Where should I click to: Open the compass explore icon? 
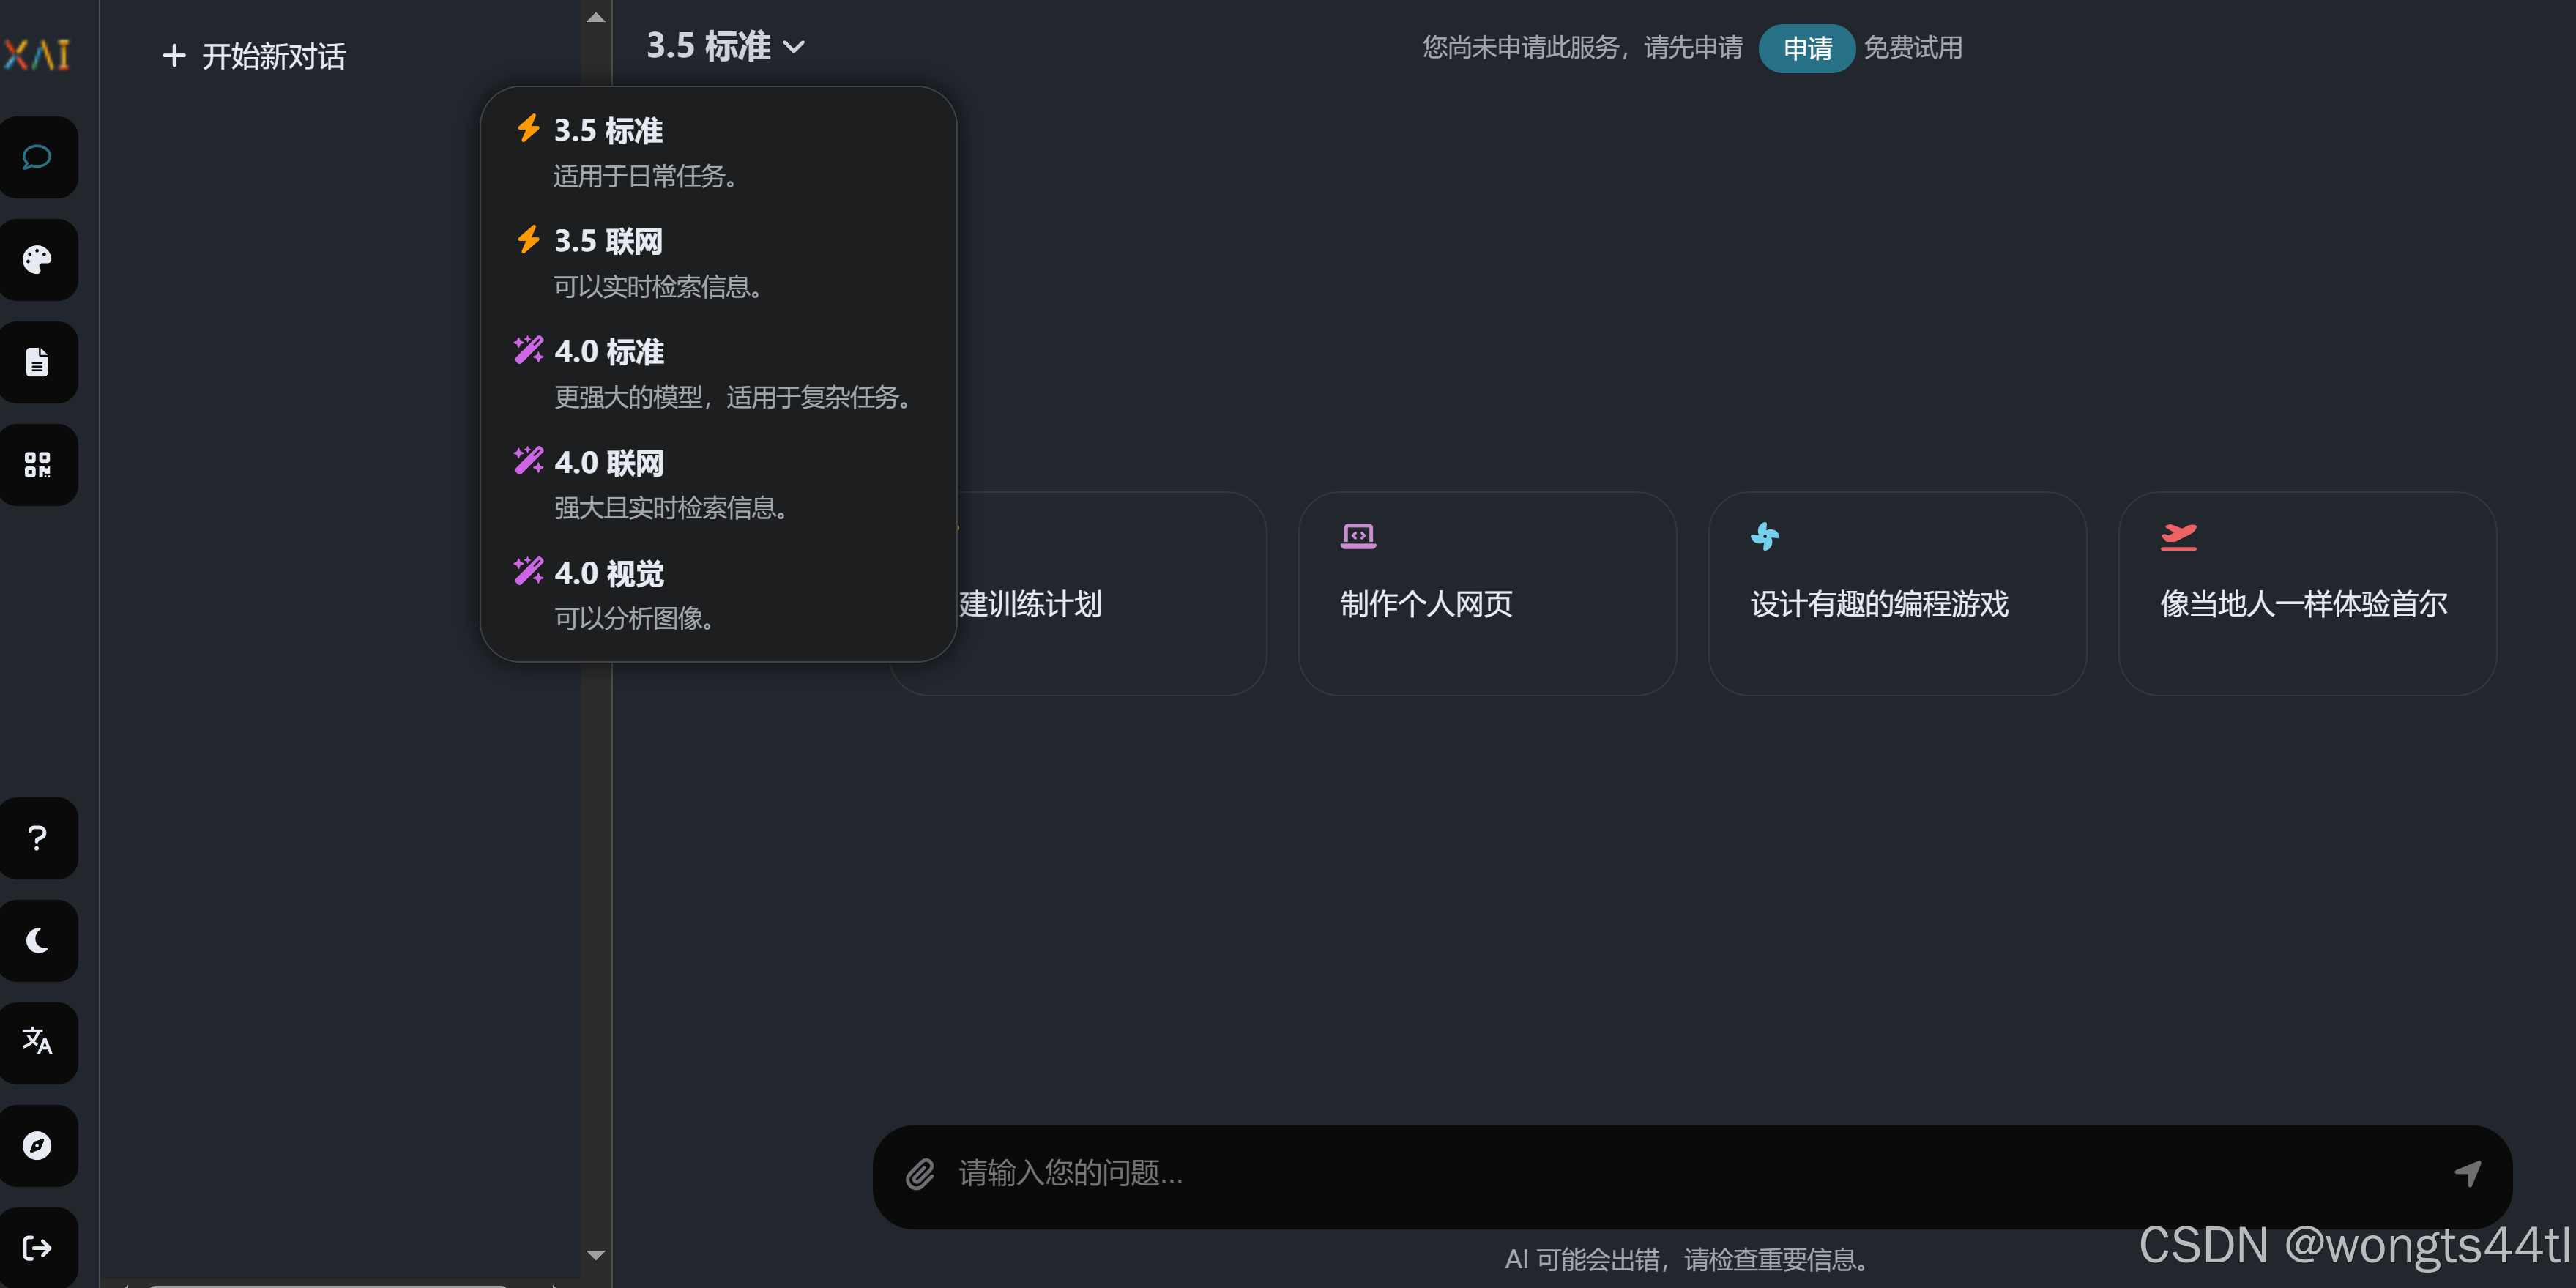pyautogui.click(x=37, y=1145)
